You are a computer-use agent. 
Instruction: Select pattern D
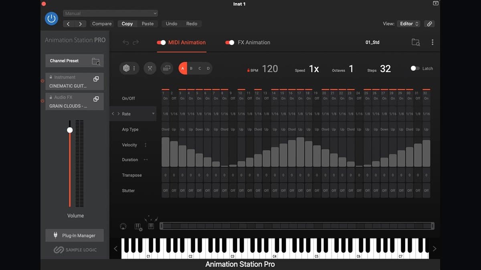coord(208,68)
